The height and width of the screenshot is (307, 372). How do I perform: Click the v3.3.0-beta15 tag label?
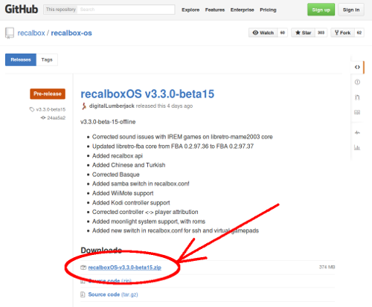[x=51, y=109]
